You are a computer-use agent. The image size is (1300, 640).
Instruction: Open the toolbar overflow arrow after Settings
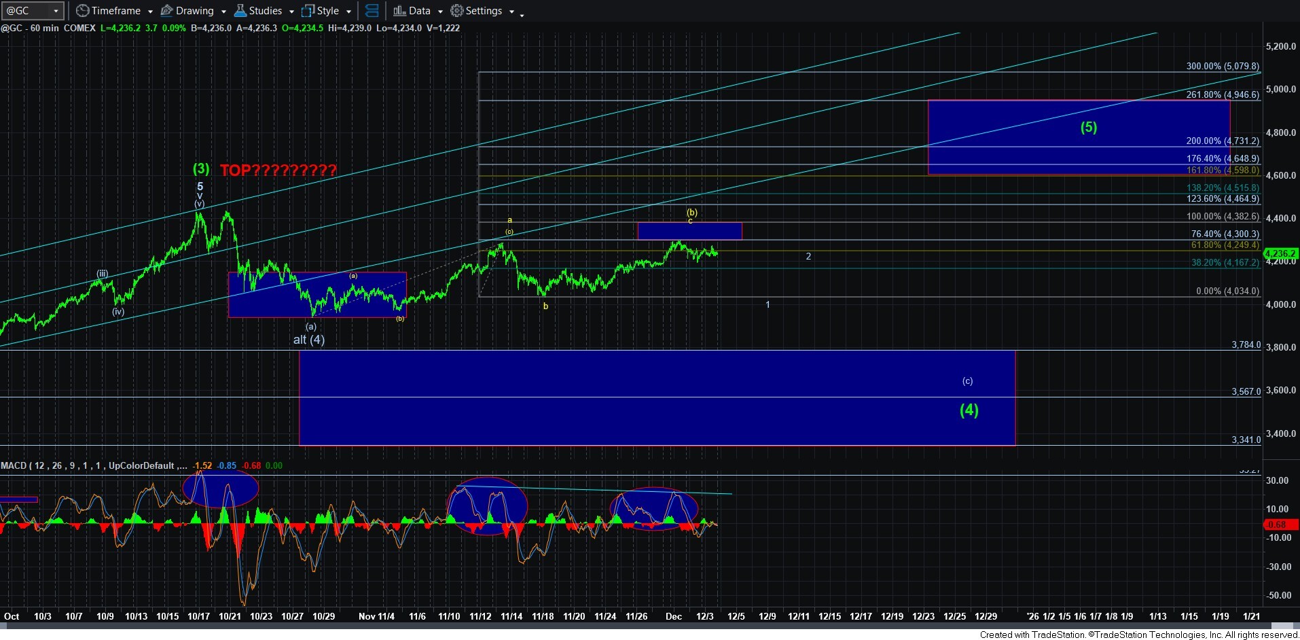coord(522,14)
